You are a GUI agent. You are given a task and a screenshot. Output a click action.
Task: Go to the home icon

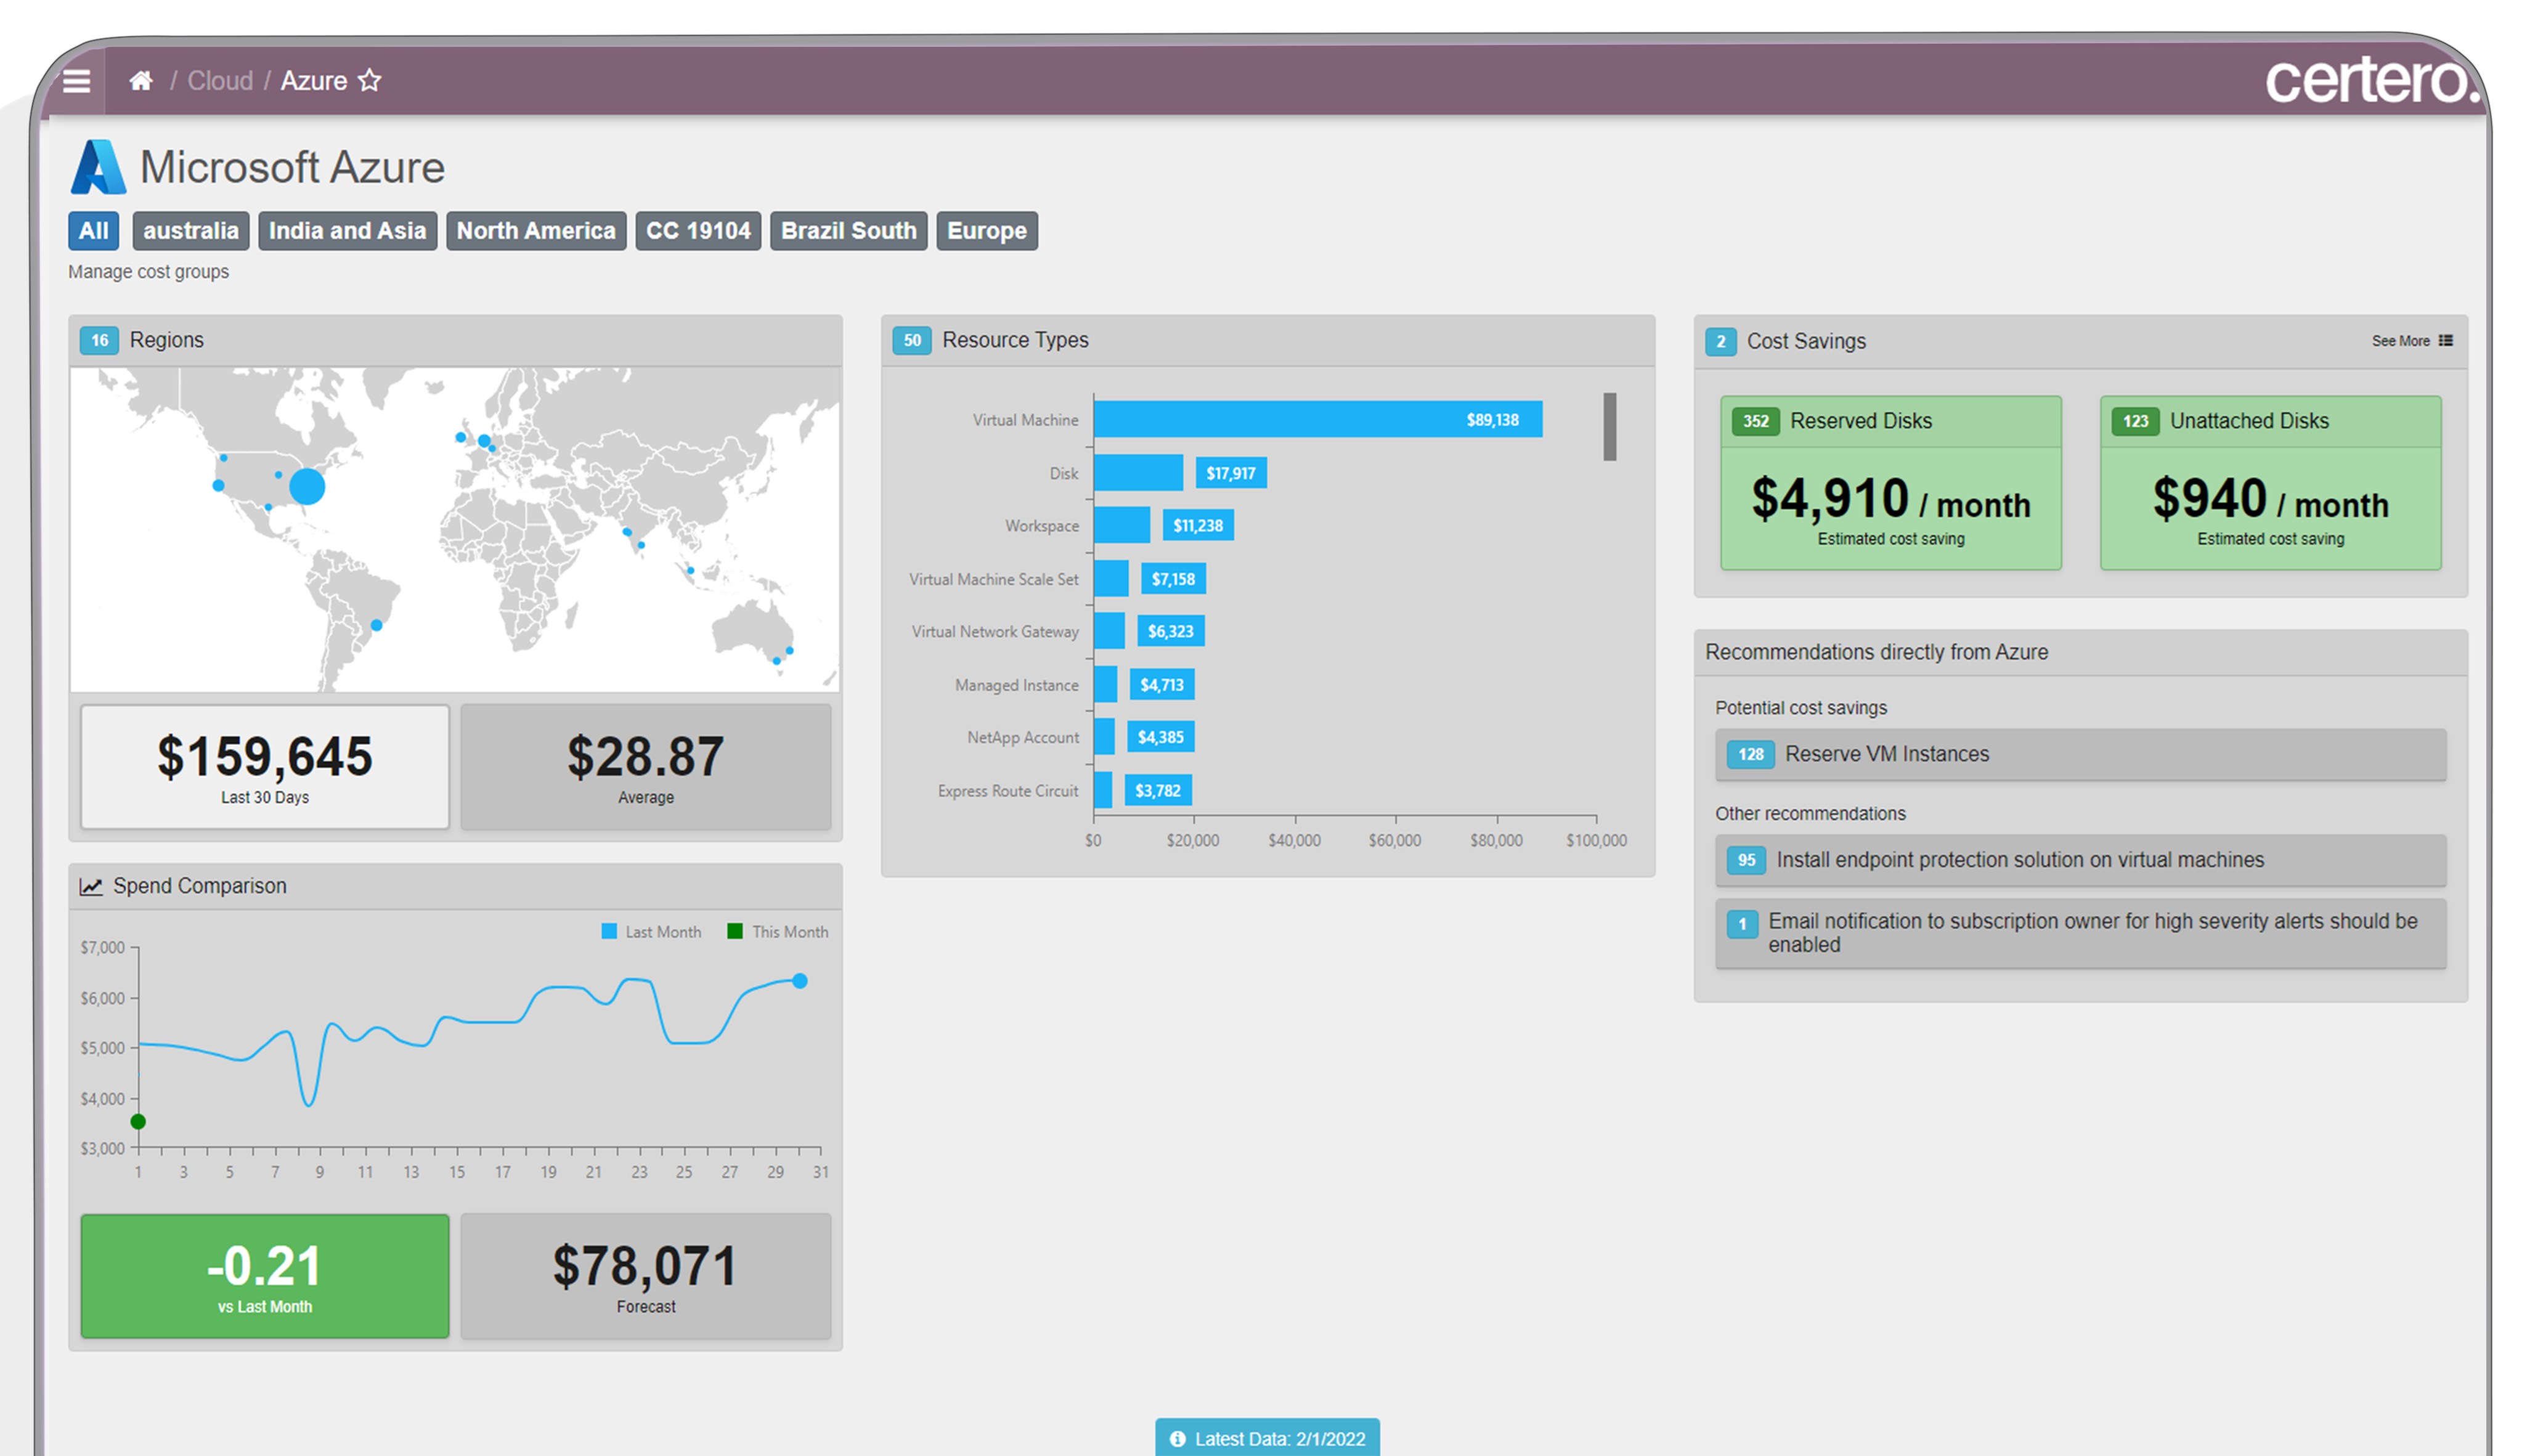click(x=141, y=81)
